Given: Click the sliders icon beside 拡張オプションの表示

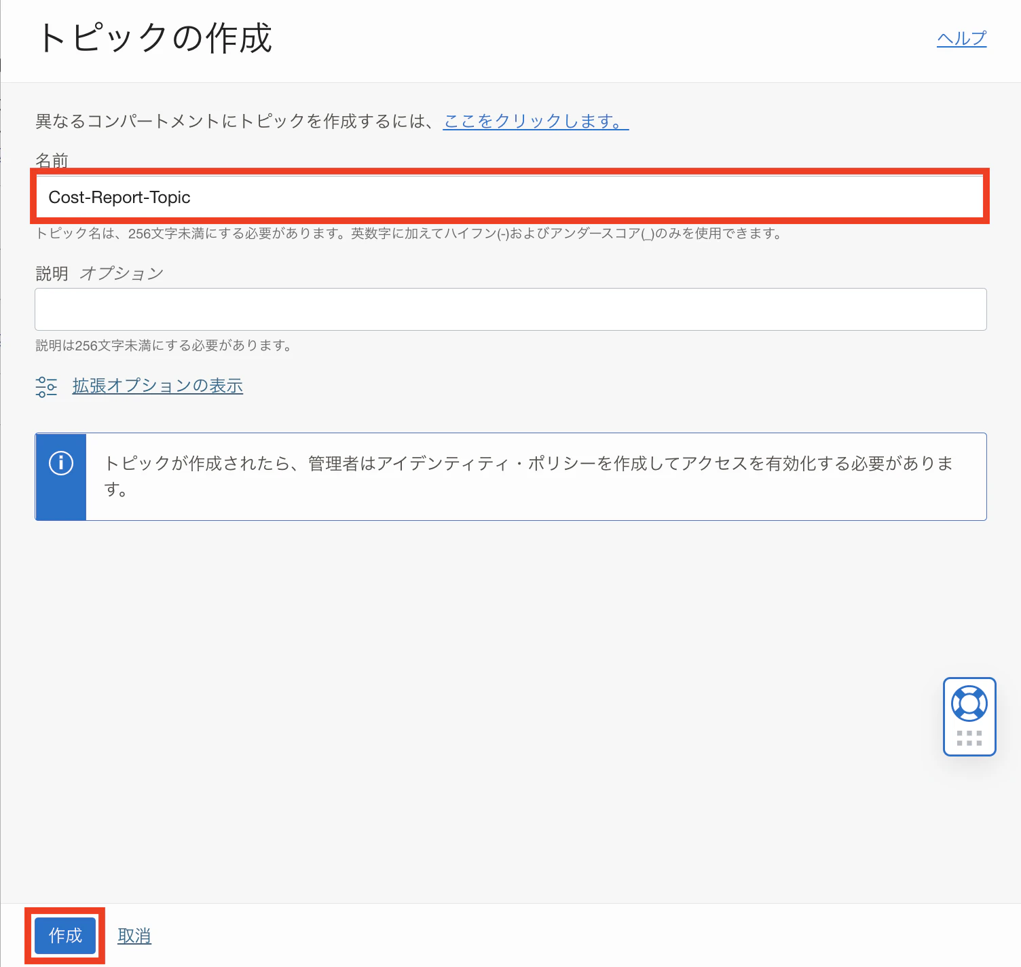Looking at the screenshot, I should coord(46,386).
